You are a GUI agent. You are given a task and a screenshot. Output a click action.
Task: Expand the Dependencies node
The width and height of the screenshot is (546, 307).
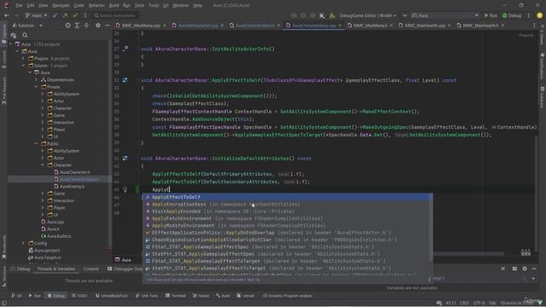pos(36,79)
